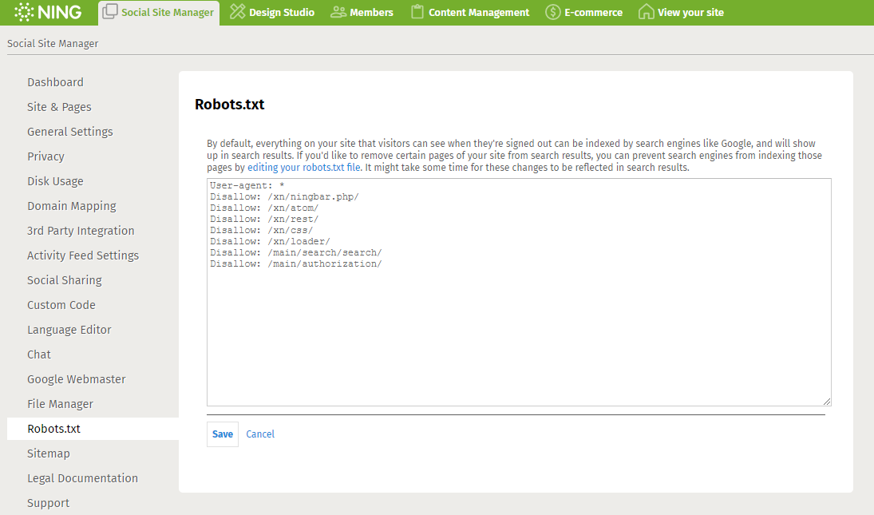The image size is (874, 515).
Task: Click the 'Disallow: /xn/ningbar.php/' line
Action: point(284,196)
